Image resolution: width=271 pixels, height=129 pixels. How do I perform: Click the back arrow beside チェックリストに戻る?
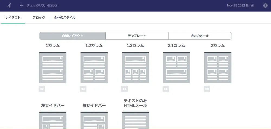point(22,5)
